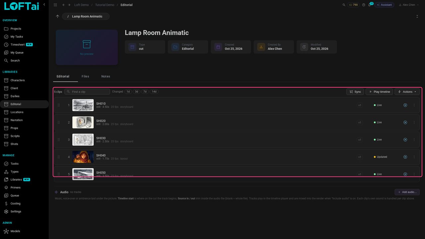Viewport: 425px width, 239px height.
Task: Collapse the left sidebar with the chevron
Action: click(44, 5)
